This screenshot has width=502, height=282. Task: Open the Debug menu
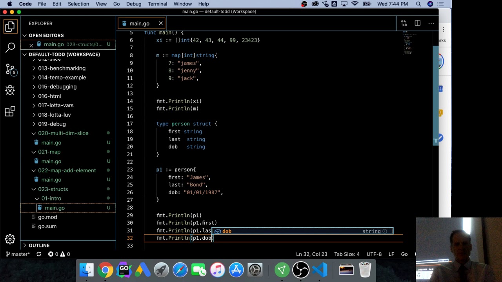(x=134, y=4)
